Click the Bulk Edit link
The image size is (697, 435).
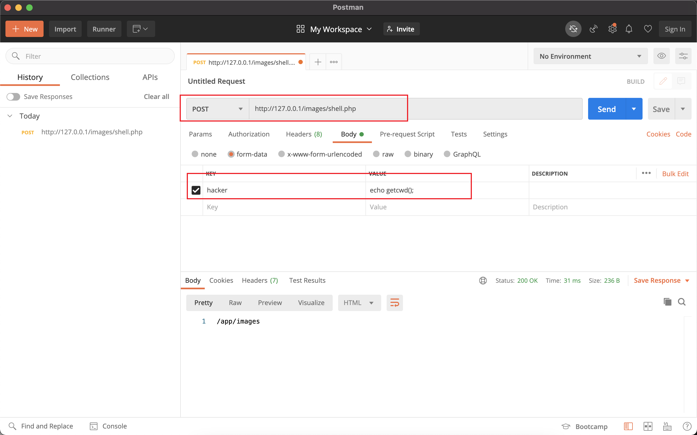[x=675, y=174]
